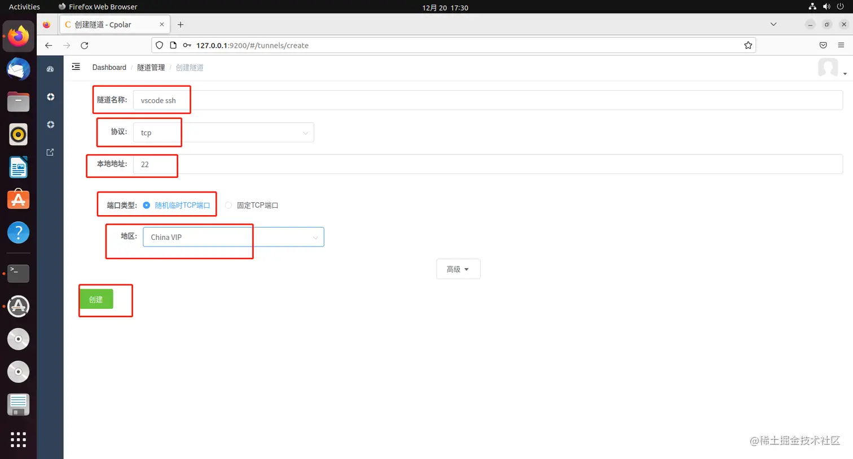
Task: Open Dashboard breadcrumb link
Action: point(109,67)
